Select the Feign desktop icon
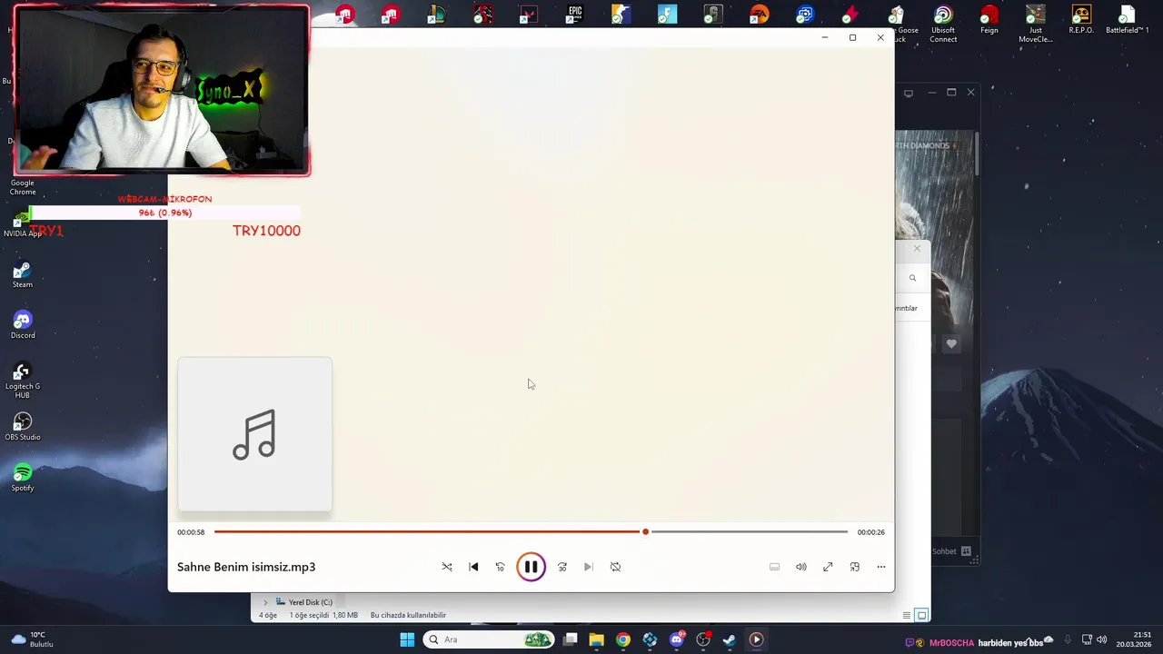 pos(989,20)
